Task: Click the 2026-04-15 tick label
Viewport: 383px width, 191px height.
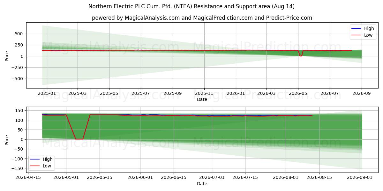Action: (x=27, y=178)
